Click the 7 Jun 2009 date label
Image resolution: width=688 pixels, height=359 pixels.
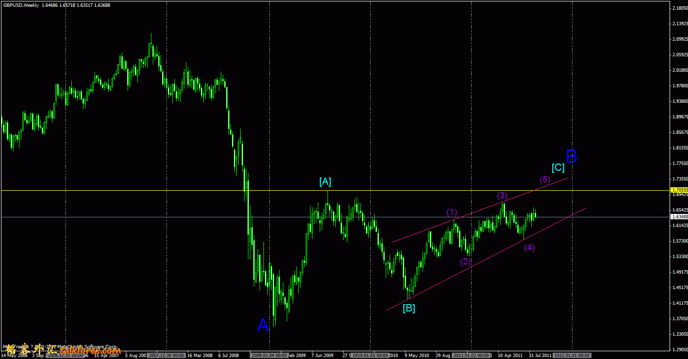323,356
